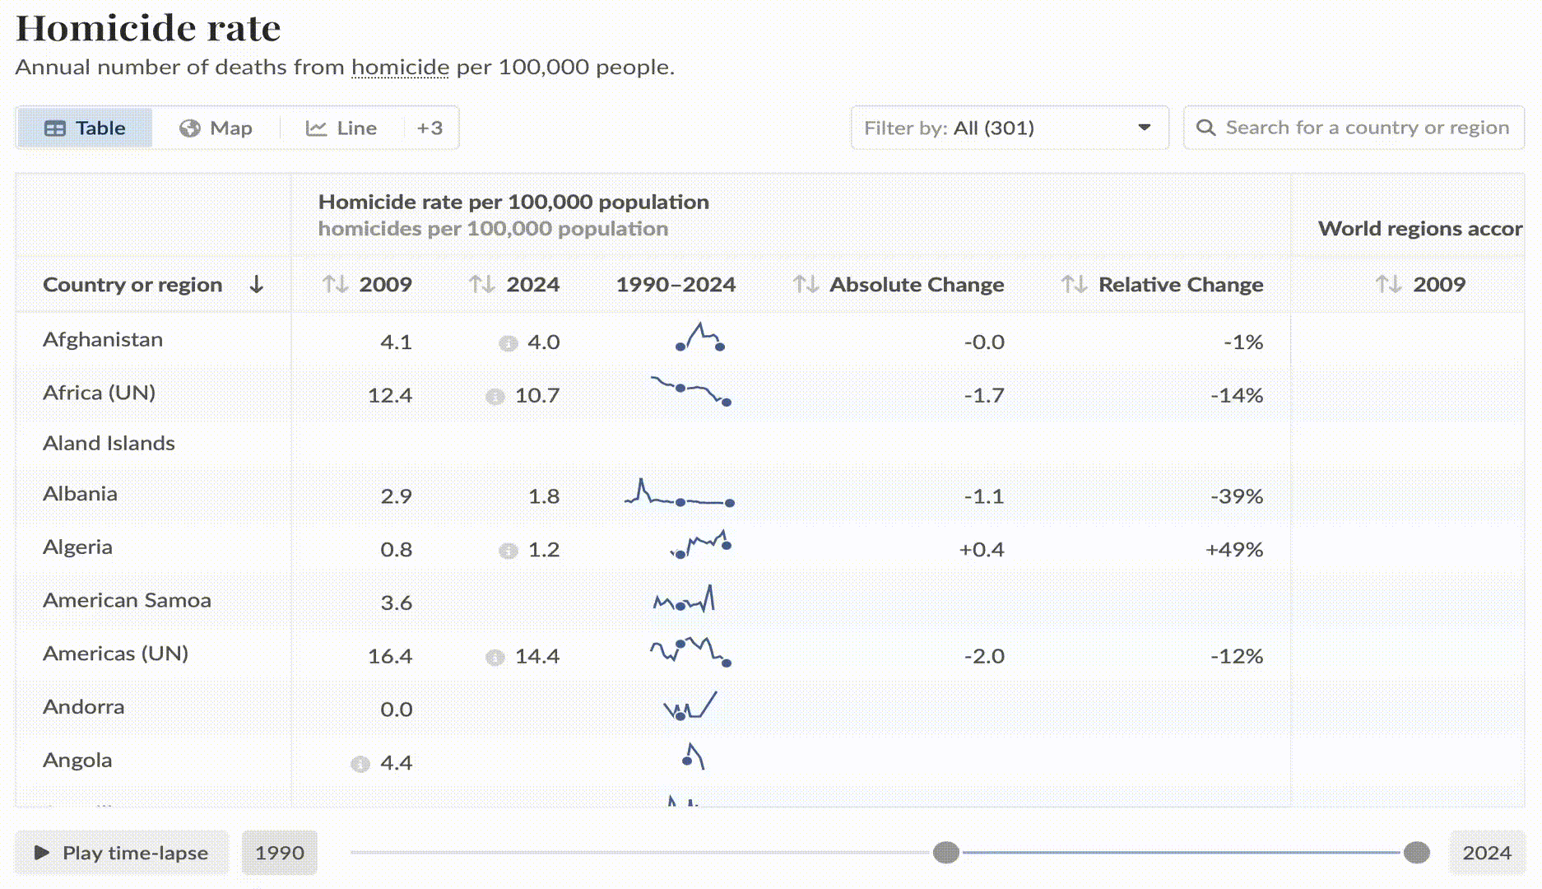Click the 2024 handle on the year slider

pos(1418,853)
